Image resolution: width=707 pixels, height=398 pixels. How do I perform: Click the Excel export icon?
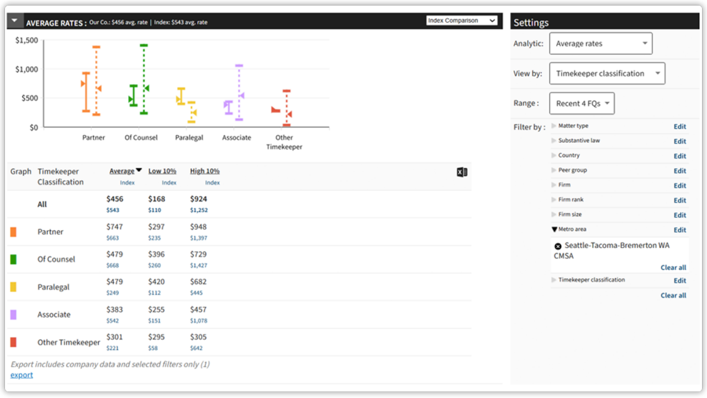click(x=462, y=172)
